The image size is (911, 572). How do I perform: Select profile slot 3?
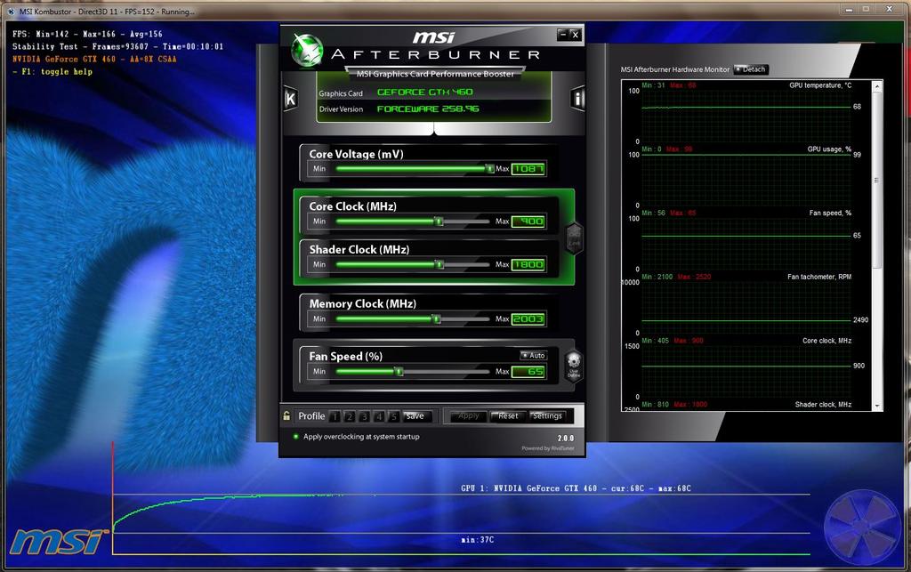click(364, 416)
